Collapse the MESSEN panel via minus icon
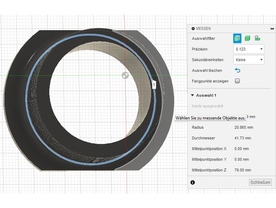This screenshot has width=276, height=208. pos(193,28)
